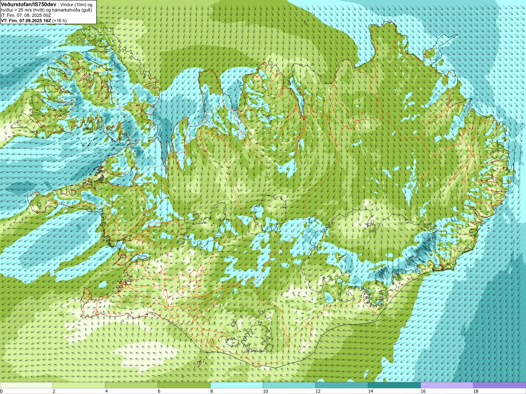The image size is (526, 394).
Task: Pick the 14–16 m/s dark teal legend swatch
Action: tap(394, 385)
